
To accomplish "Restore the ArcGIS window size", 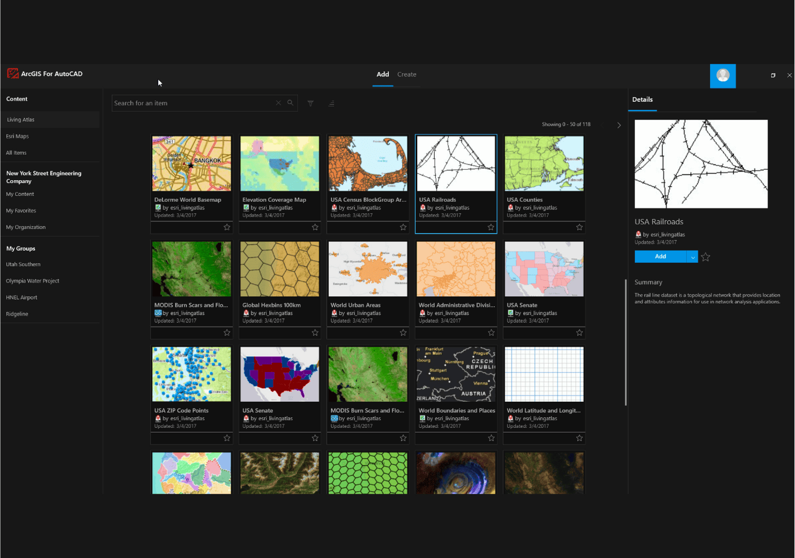I will click(x=773, y=75).
